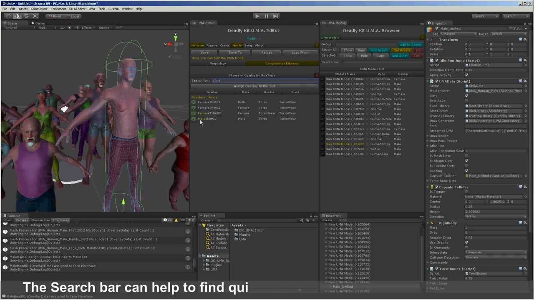Toggle 2D scene view mode
The width and height of the screenshot is (534, 300).
coord(63,28)
